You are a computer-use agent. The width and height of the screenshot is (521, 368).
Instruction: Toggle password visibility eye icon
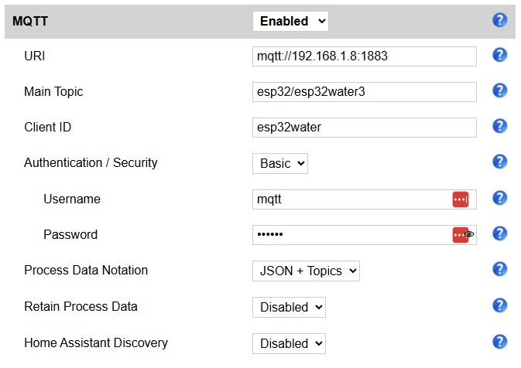[x=470, y=234]
